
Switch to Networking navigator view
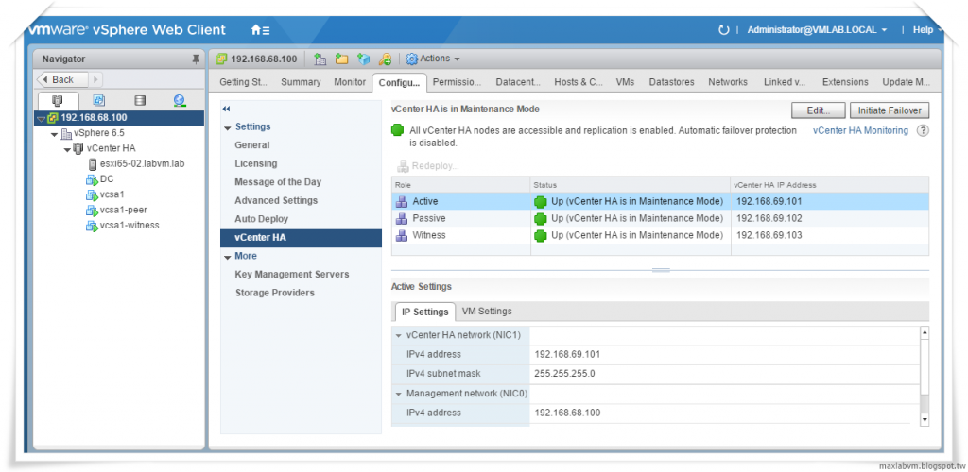[x=180, y=100]
